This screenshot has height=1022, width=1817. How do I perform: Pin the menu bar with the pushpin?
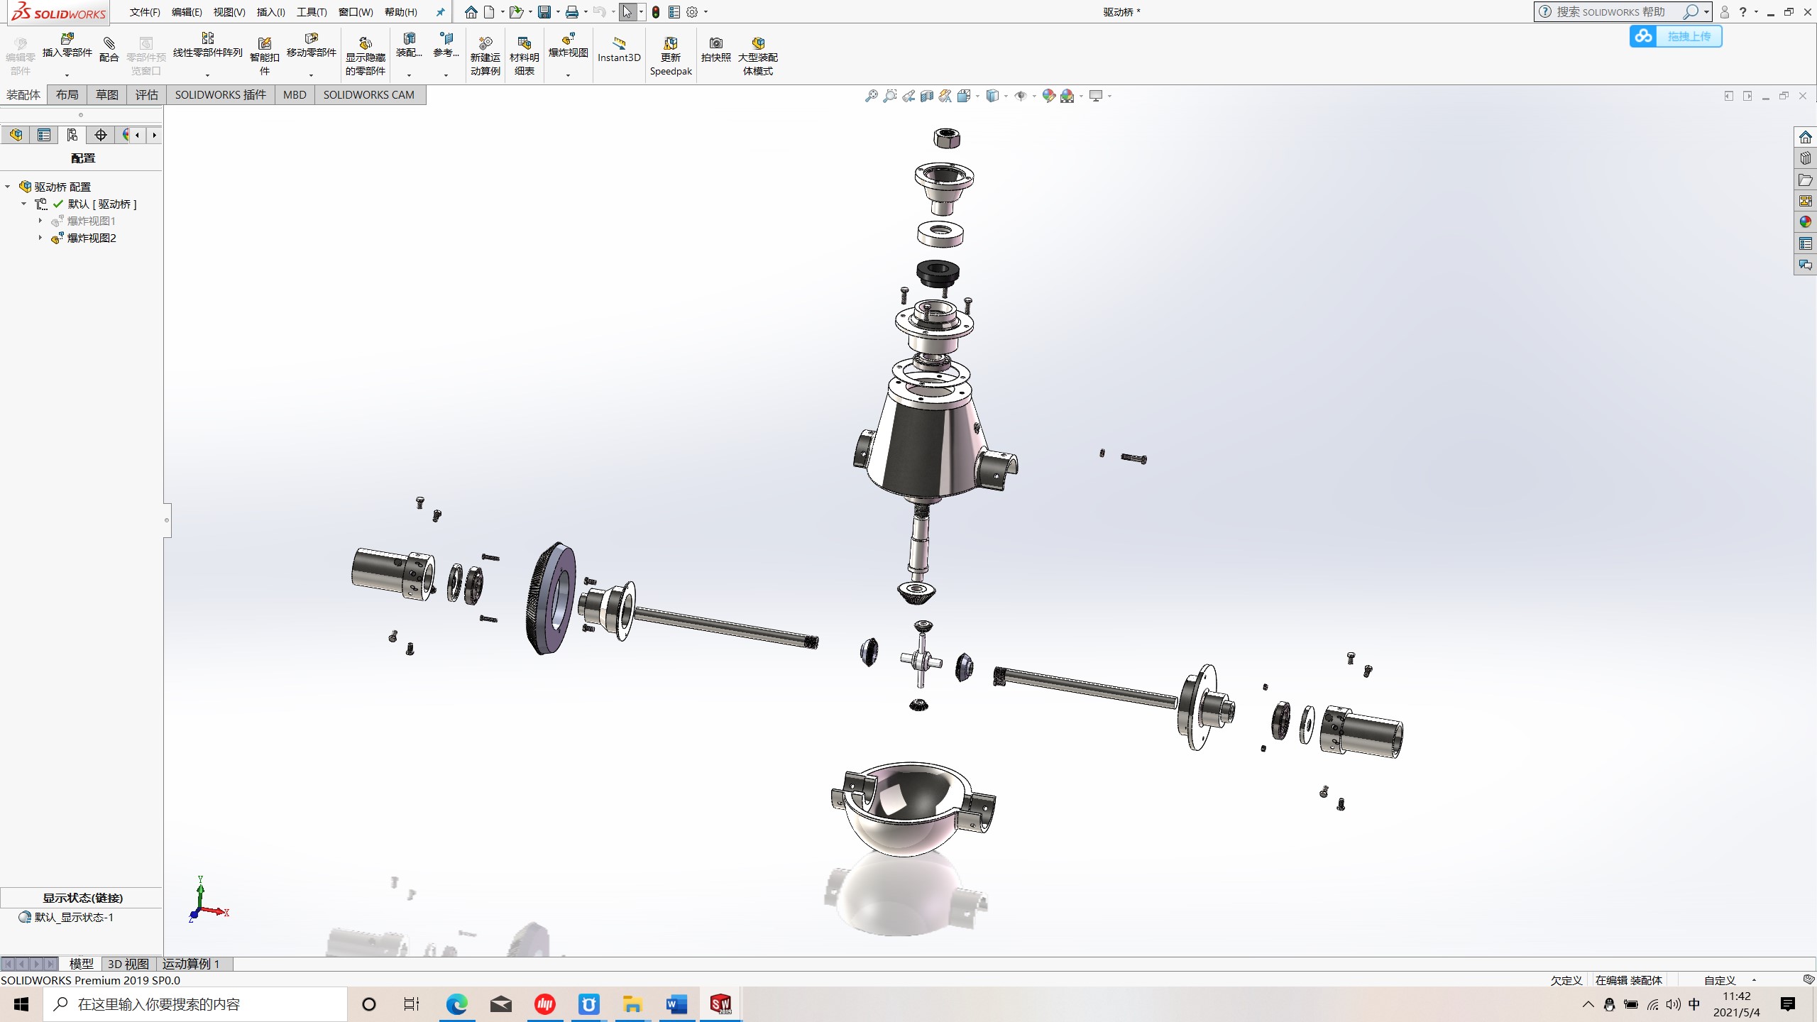pyautogui.click(x=440, y=12)
